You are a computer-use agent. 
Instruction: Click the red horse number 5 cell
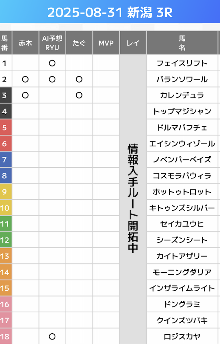click(x=5, y=128)
